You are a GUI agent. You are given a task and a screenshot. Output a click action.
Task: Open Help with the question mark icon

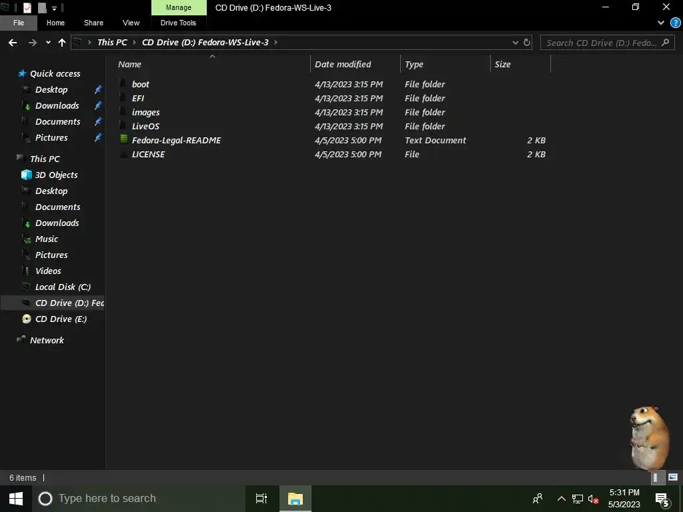pyautogui.click(x=675, y=23)
